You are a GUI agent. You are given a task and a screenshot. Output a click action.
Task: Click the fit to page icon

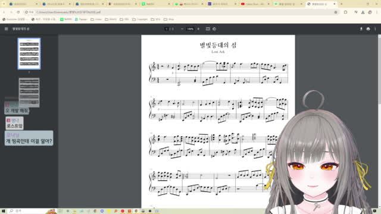pos(208,29)
